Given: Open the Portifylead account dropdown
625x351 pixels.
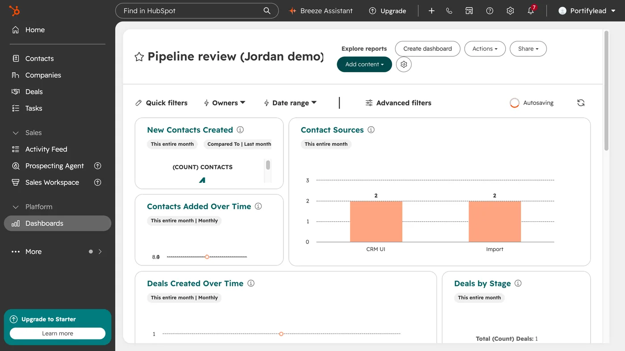Looking at the screenshot, I should pos(588,11).
